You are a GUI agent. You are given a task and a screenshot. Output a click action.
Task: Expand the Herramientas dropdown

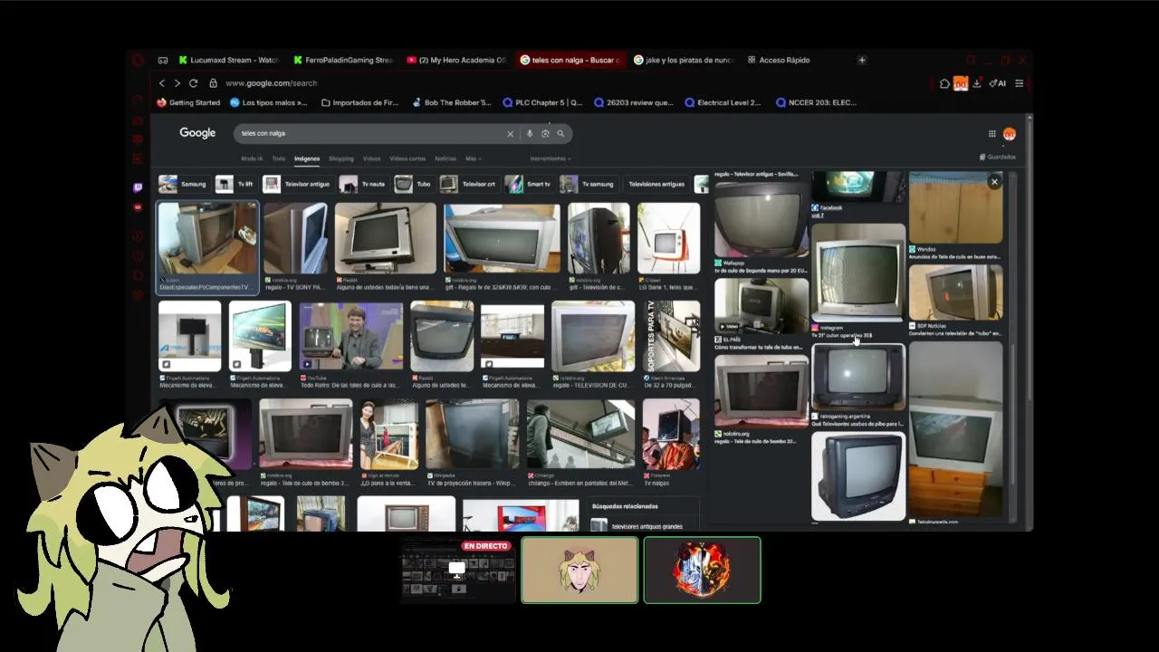(x=551, y=158)
